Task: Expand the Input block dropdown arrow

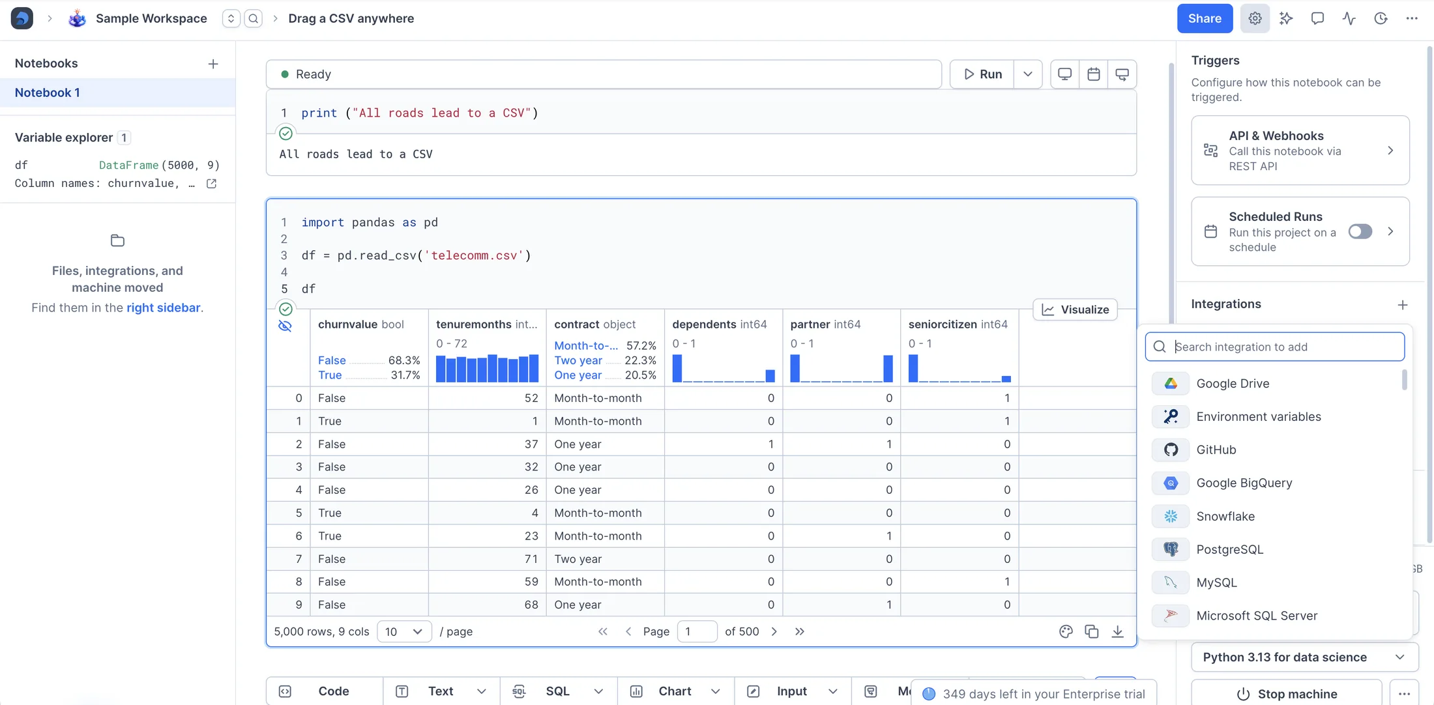Action: pyautogui.click(x=833, y=691)
